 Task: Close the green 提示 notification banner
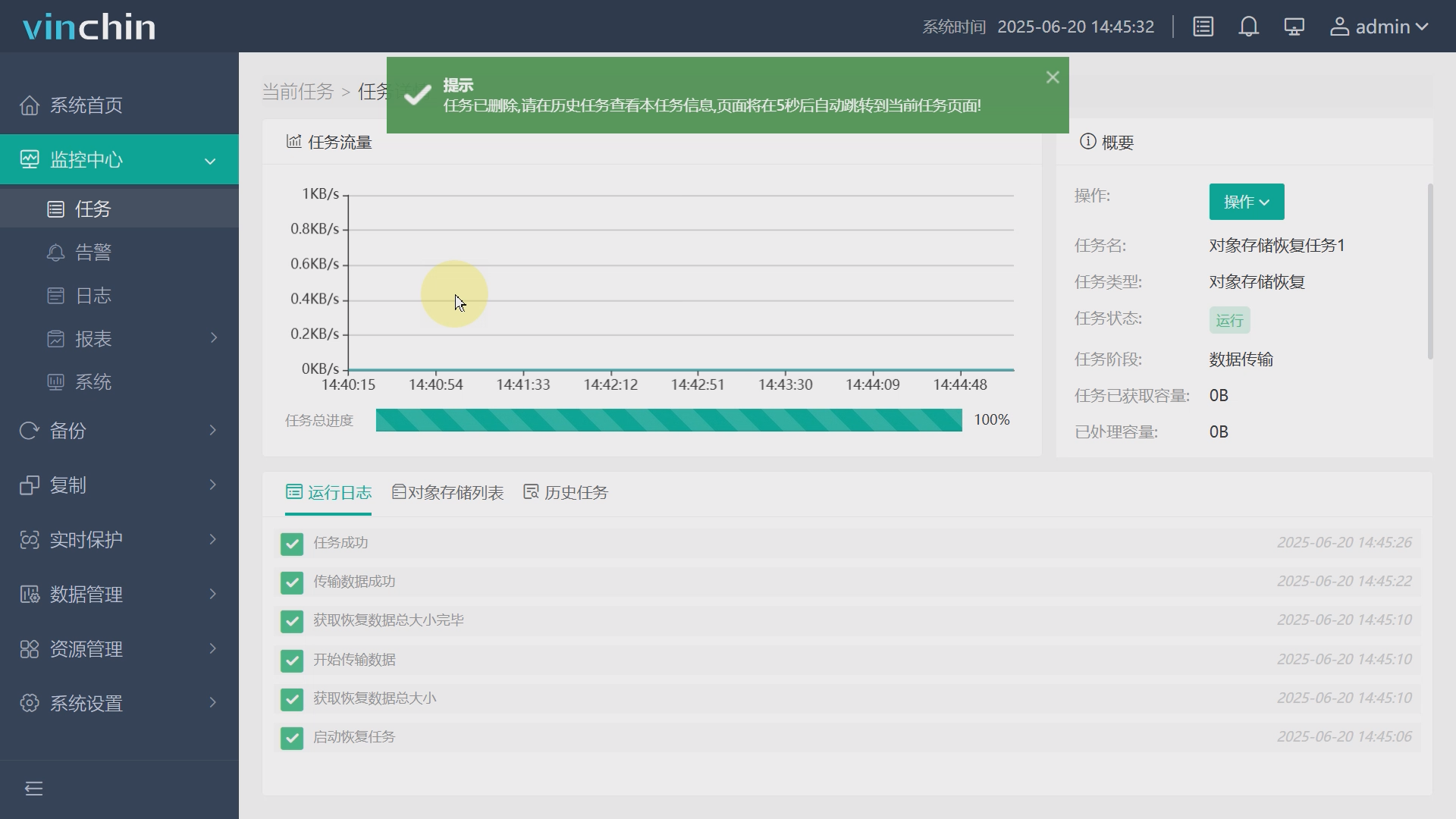[x=1053, y=77]
